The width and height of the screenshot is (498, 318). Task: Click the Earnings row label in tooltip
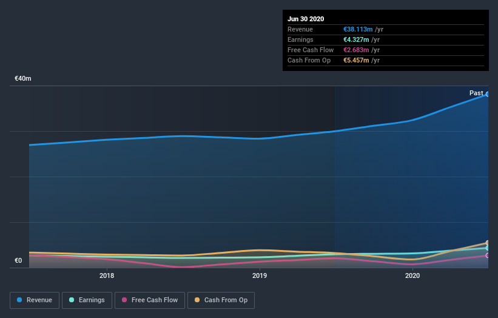(x=300, y=39)
